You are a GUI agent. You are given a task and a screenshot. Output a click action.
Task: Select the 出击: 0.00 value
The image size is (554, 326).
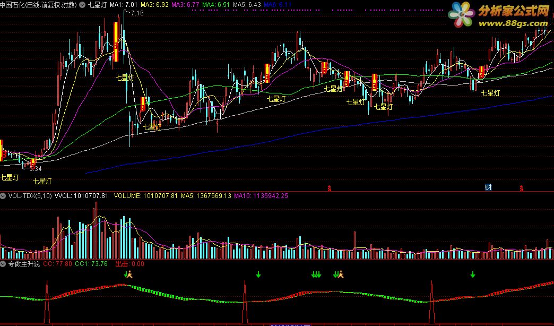point(130,264)
